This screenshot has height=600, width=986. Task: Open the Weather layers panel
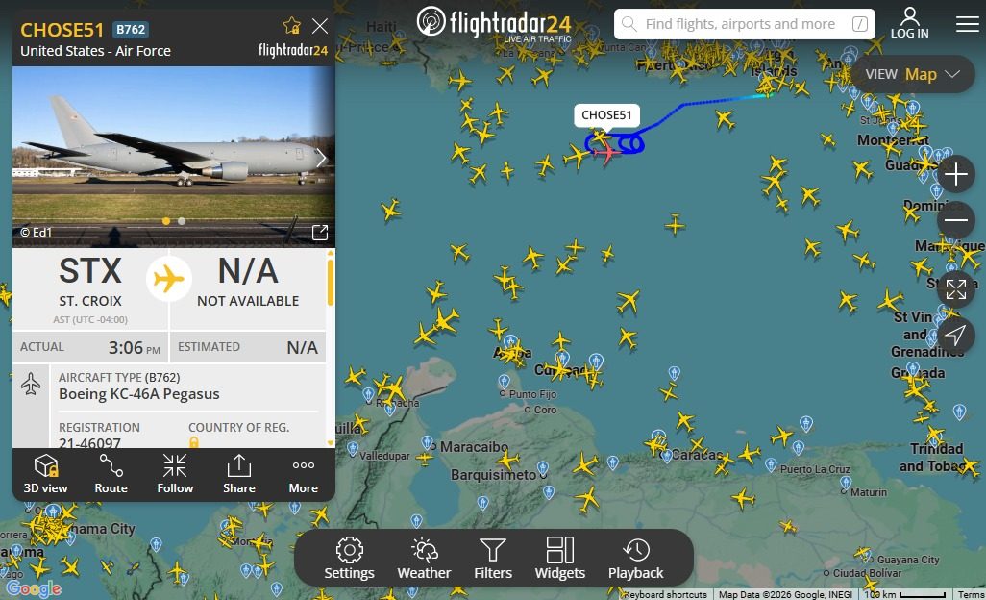coord(424,558)
